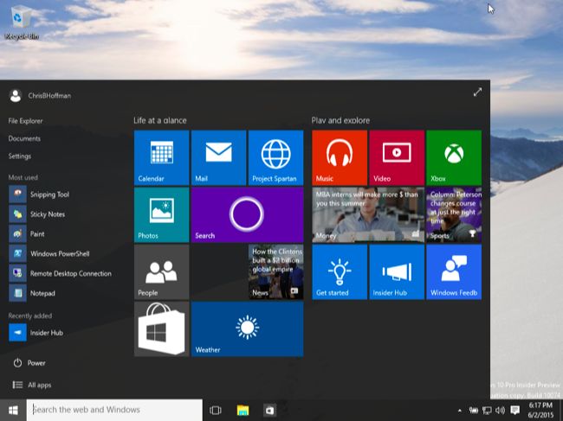Viewport: 563px width, 421px height.
Task: Open the Action Center notifications icon
Action: click(x=515, y=411)
